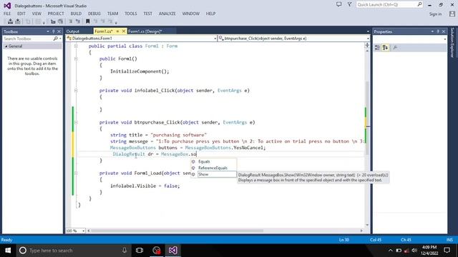Click the Type here to search box
Screen dimensions: 458x257
coord(73,251)
